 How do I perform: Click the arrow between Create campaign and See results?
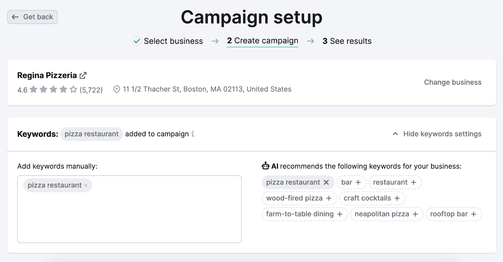311,41
